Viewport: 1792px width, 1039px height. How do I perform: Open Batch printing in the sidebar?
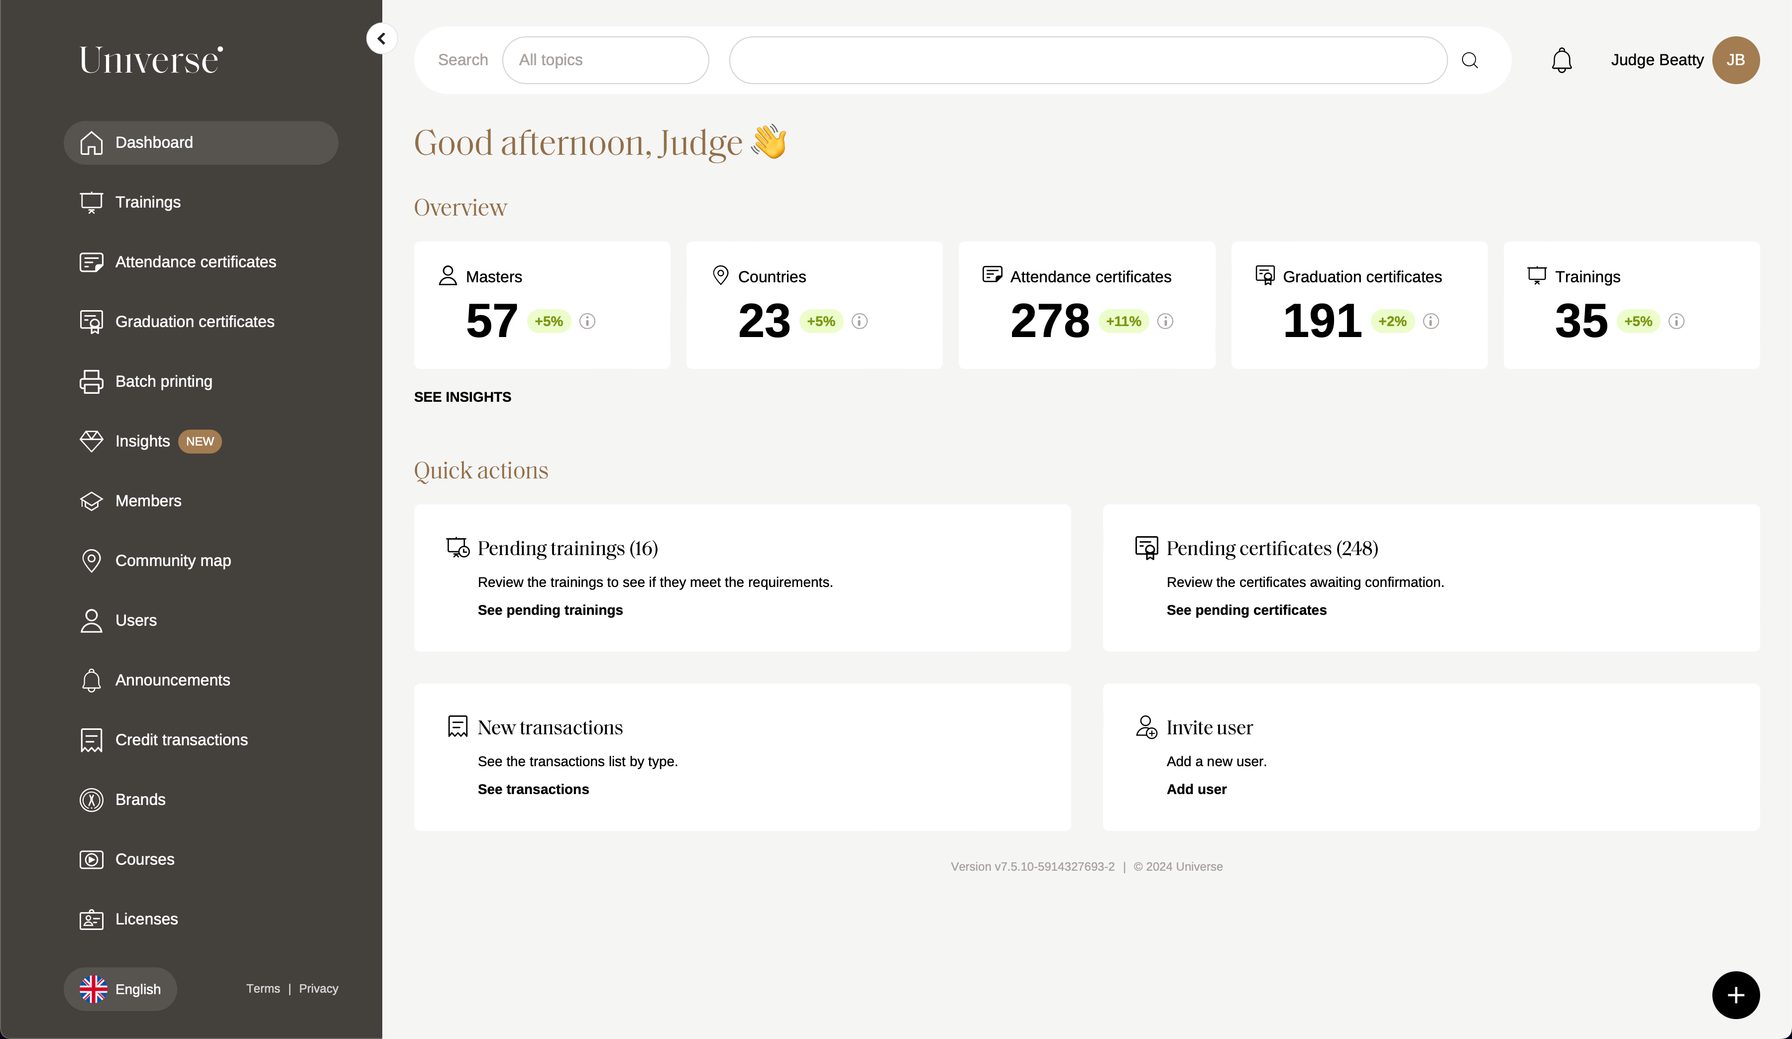(164, 381)
